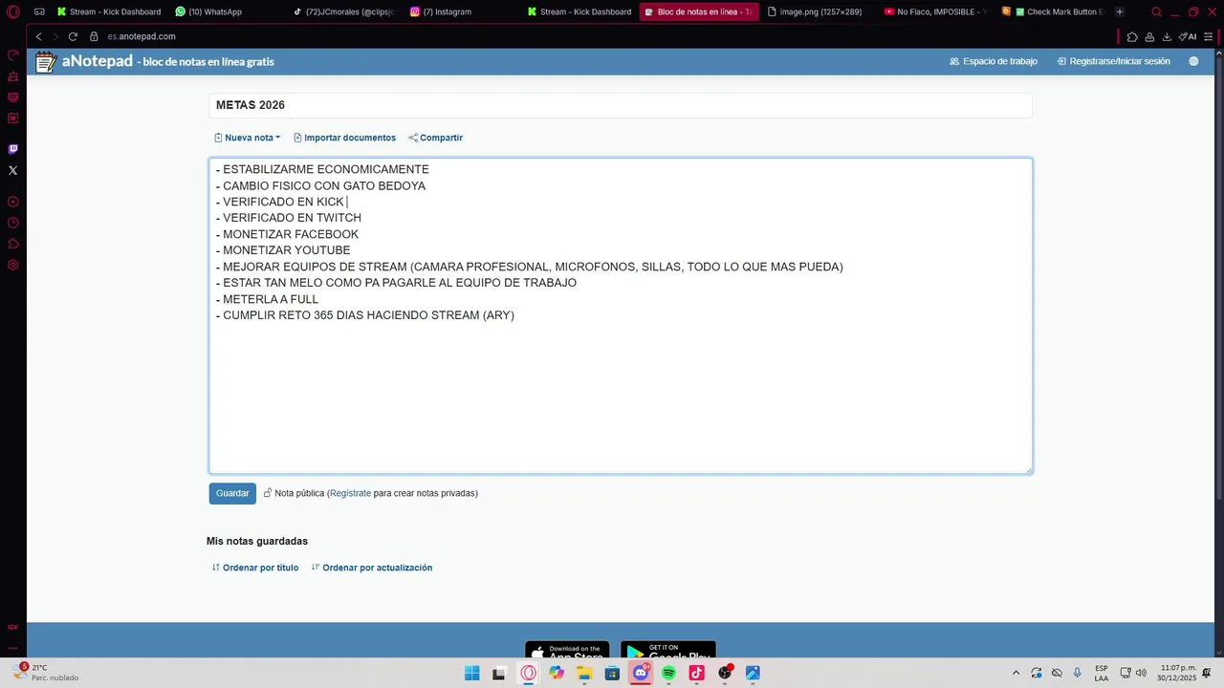Sort notes with Ordenar por actualización
This screenshot has width=1224, height=688.
[372, 568]
